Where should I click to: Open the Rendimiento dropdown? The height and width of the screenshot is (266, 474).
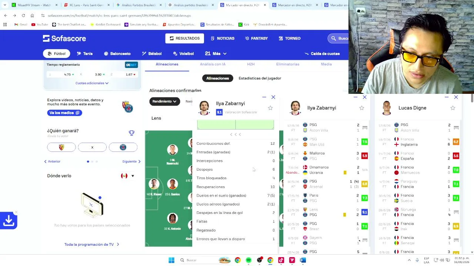click(x=164, y=101)
